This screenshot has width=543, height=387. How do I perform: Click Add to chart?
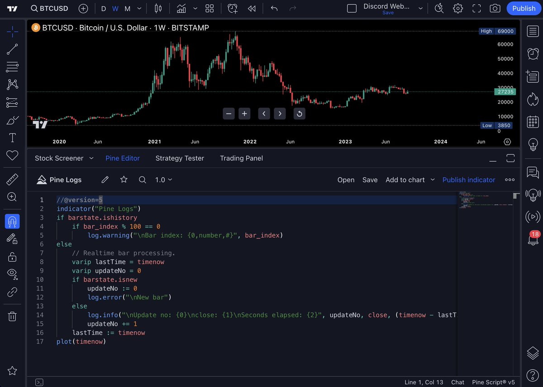click(405, 180)
